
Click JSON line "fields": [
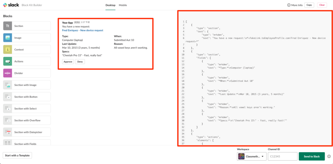point(203,58)
